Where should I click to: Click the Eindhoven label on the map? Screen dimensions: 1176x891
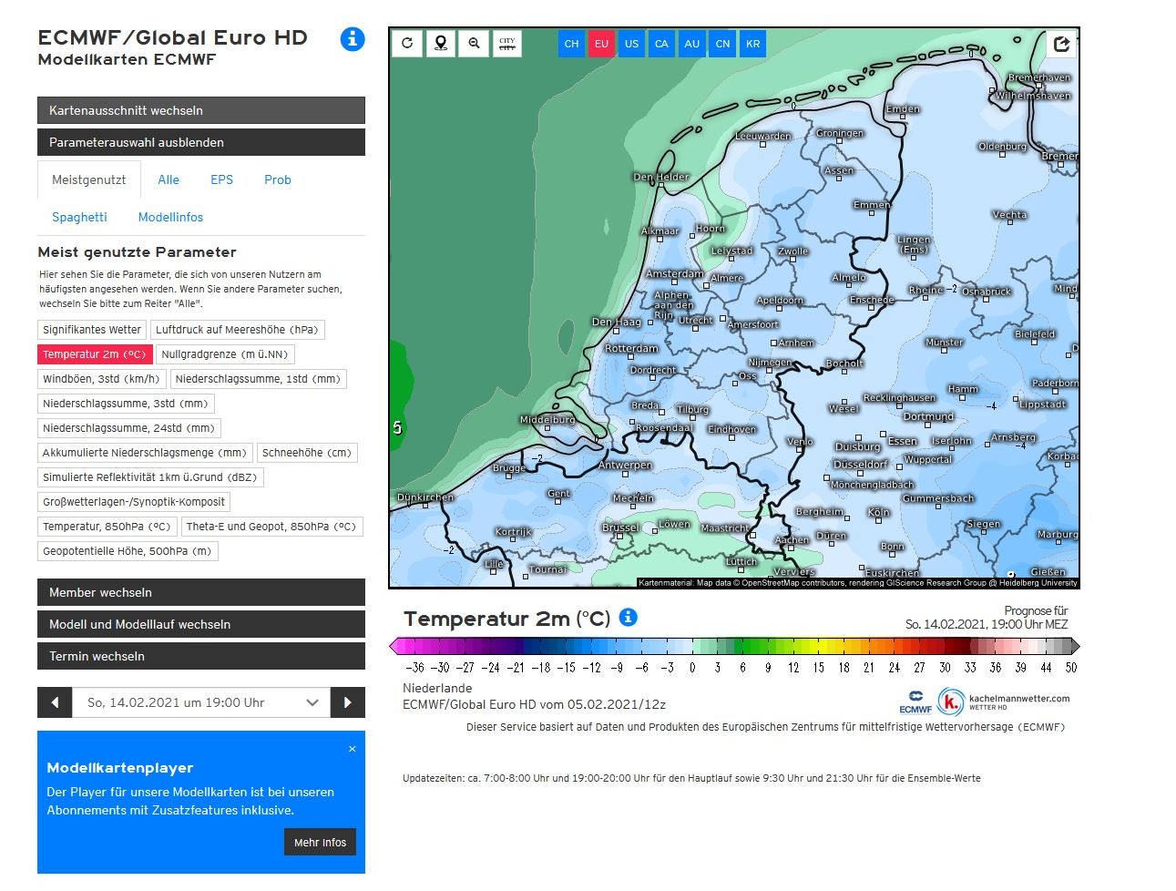coord(732,429)
